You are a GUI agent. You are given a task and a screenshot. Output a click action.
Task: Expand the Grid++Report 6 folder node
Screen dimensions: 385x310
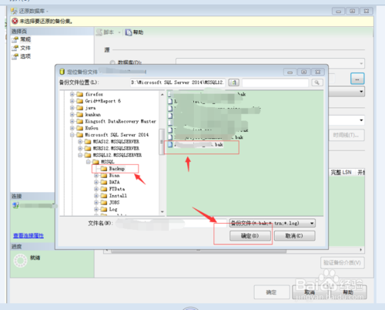[x=72, y=101]
